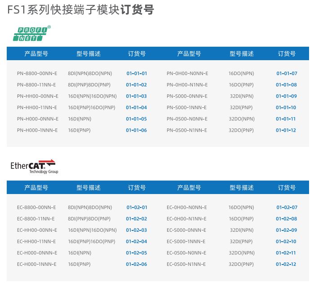This screenshot has width=314, height=287.
Task: Select description 8DI(PNP)8DO(PNP) in EC-8800-11NN-E row
Action: pos(89,219)
